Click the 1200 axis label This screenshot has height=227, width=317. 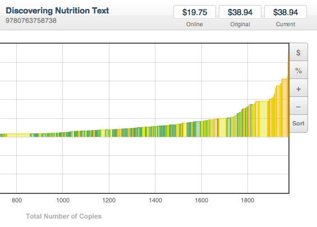tap(109, 200)
